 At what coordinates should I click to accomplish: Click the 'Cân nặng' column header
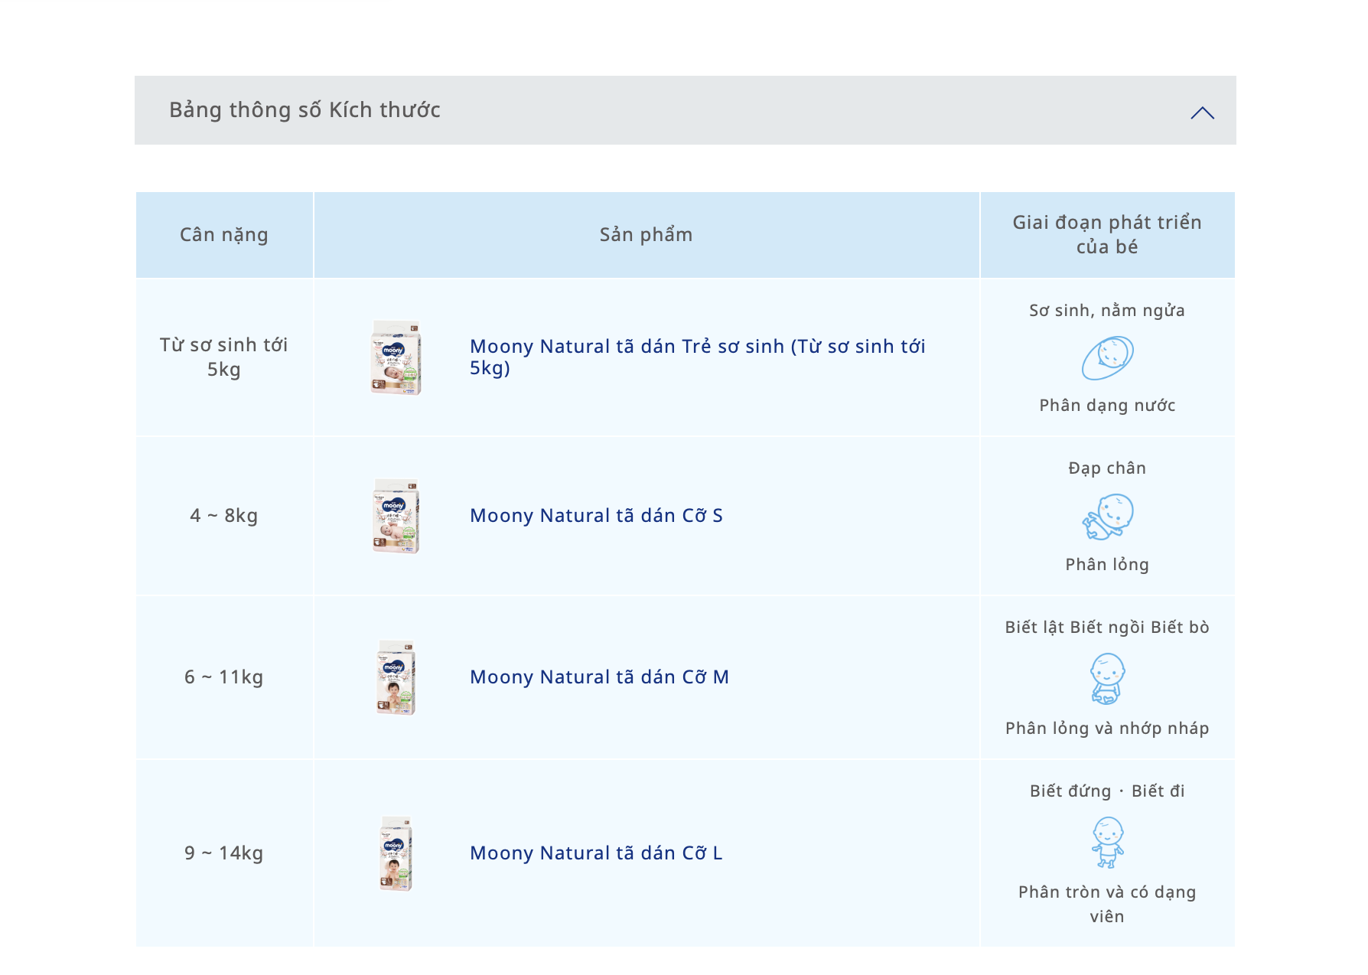[224, 235]
